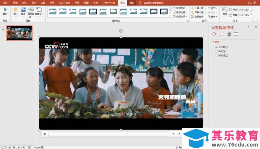The image size is (260, 149).
Task: Apply the first video style thumbnail
Action: pos(53,11)
